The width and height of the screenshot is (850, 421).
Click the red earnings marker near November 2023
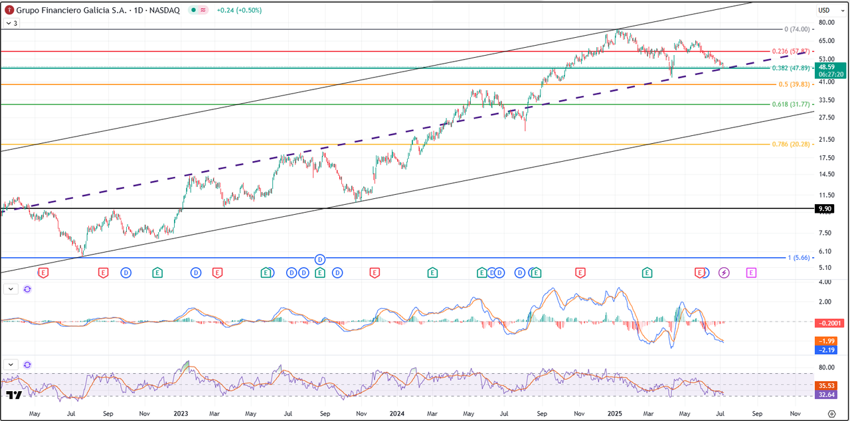375,272
